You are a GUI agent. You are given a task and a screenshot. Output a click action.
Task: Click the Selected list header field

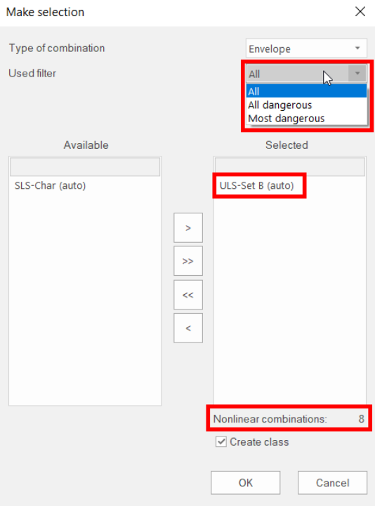point(290,167)
